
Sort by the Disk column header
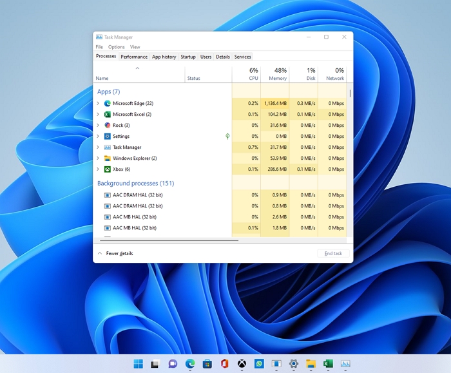pos(303,74)
